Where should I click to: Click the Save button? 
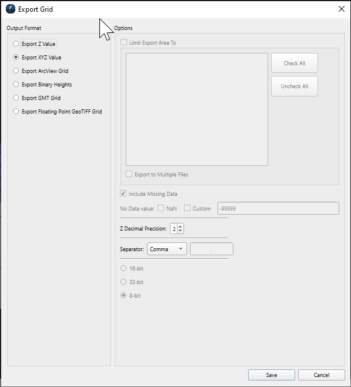click(x=272, y=375)
